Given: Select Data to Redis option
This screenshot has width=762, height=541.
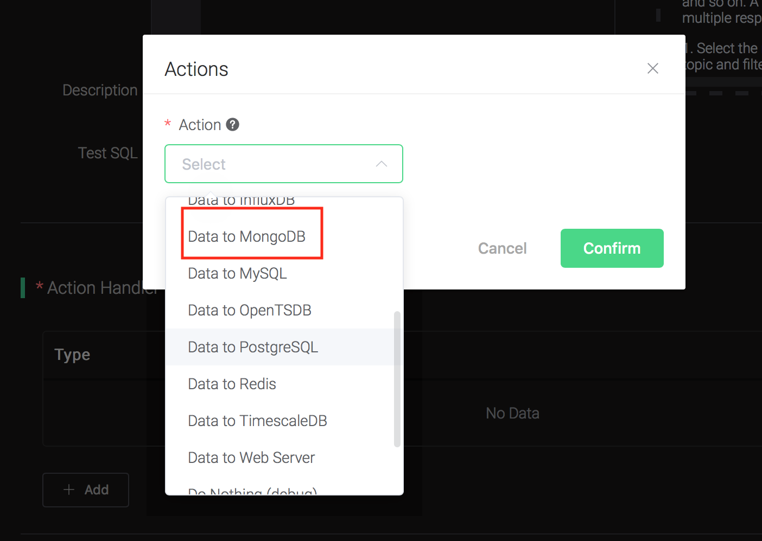Looking at the screenshot, I should click(232, 384).
